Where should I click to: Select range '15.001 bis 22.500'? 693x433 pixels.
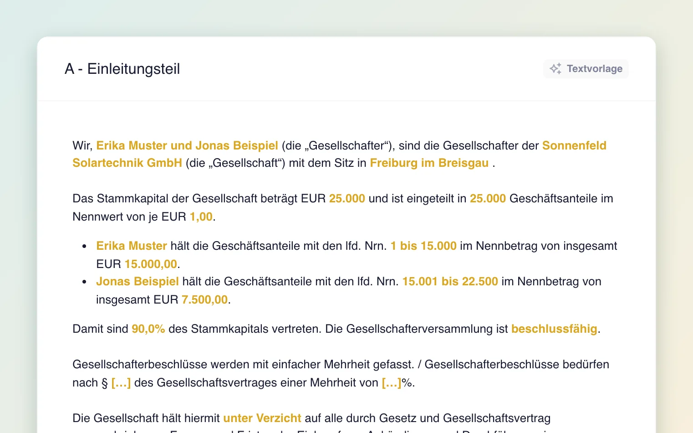[450, 282]
